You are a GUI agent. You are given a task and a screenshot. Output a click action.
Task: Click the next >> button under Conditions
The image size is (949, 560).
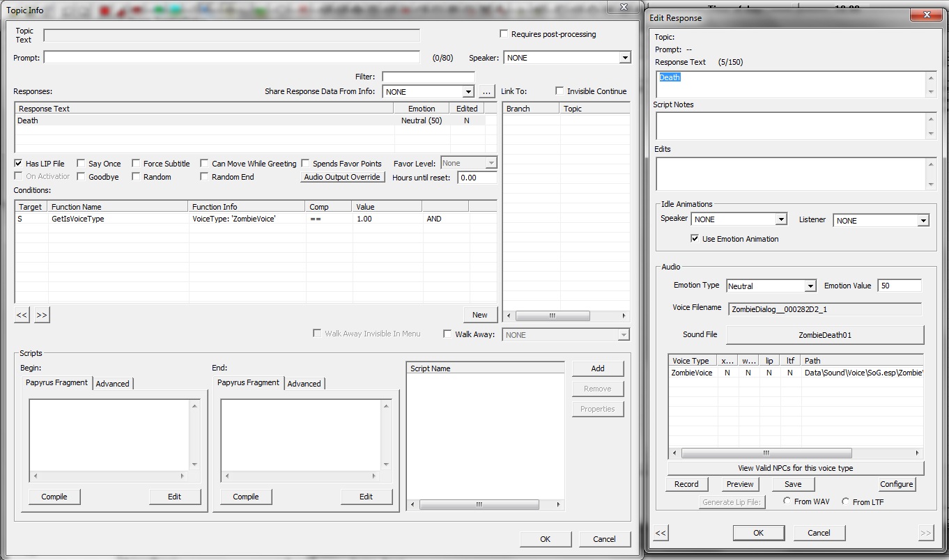(42, 315)
